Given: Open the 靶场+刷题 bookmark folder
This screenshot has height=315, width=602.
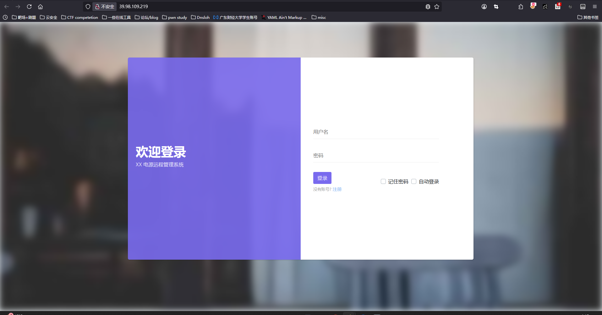Looking at the screenshot, I should 24,17.
